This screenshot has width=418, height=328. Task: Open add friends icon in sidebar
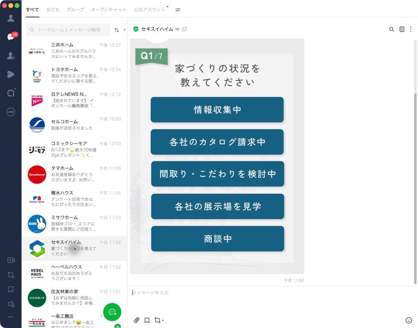[x=11, y=56]
